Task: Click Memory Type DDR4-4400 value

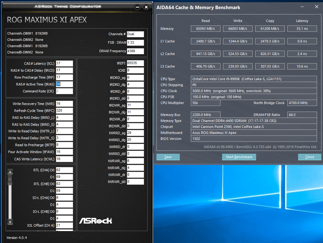Action: [x=254, y=121]
